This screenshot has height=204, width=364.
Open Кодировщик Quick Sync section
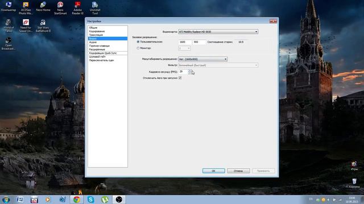click(107, 53)
